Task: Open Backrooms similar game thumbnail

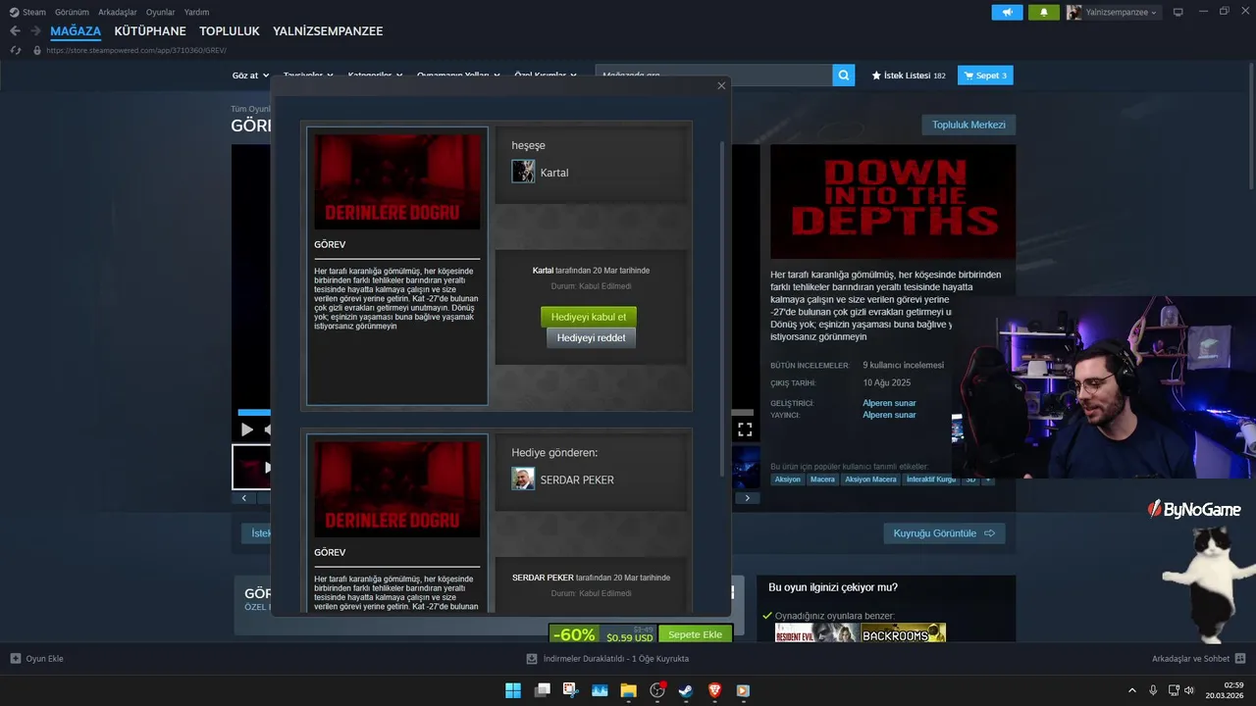Action: 904,633
